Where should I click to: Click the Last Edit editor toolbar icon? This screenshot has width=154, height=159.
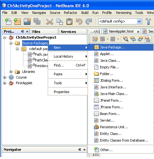[95, 39]
